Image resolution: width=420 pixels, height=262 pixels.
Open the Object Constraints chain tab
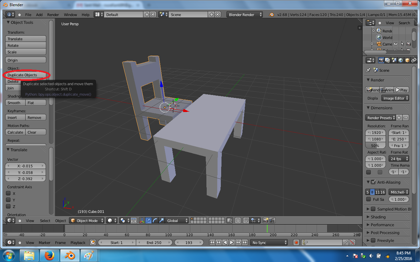pyautogui.click(x=414, y=60)
